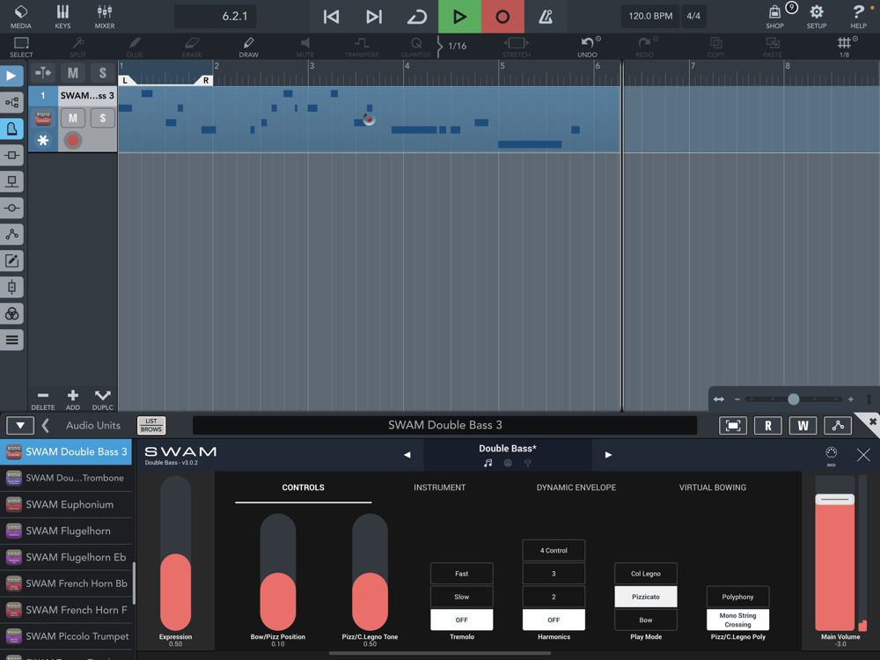Select Bow play mode
The height and width of the screenshot is (660, 880).
(x=645, y=620)
